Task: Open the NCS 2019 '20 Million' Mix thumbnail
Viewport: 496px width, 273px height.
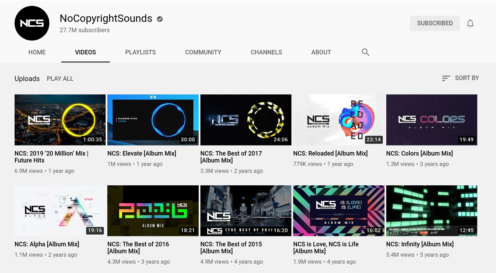Action: coord(60,120)
